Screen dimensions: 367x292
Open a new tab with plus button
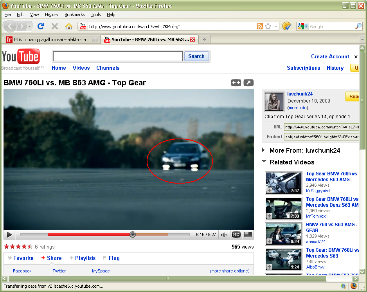click(x=205, y=40)
